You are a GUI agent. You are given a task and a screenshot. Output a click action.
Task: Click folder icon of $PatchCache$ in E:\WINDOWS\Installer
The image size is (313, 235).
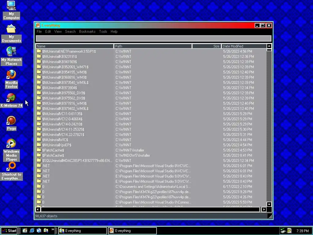pos(39,155)
